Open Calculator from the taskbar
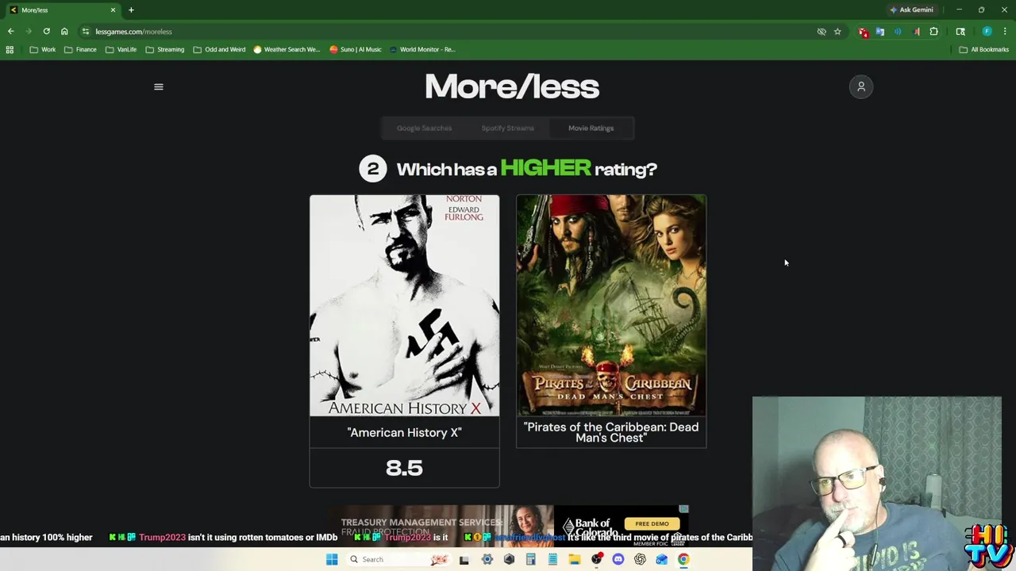This screenshot has width=1016, height=571. coord(531,559)
